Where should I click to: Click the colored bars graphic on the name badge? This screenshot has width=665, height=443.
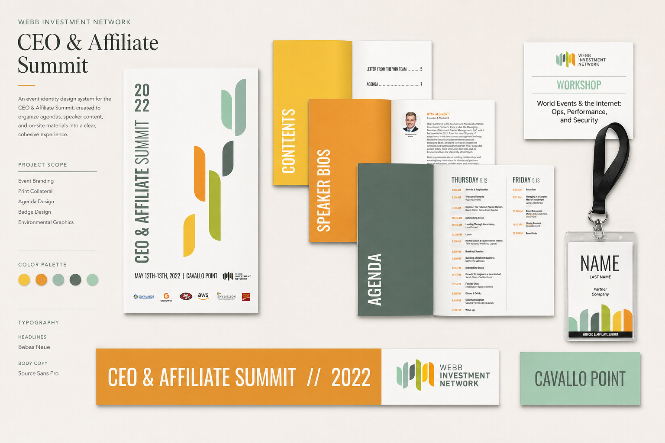coord(600,318)
